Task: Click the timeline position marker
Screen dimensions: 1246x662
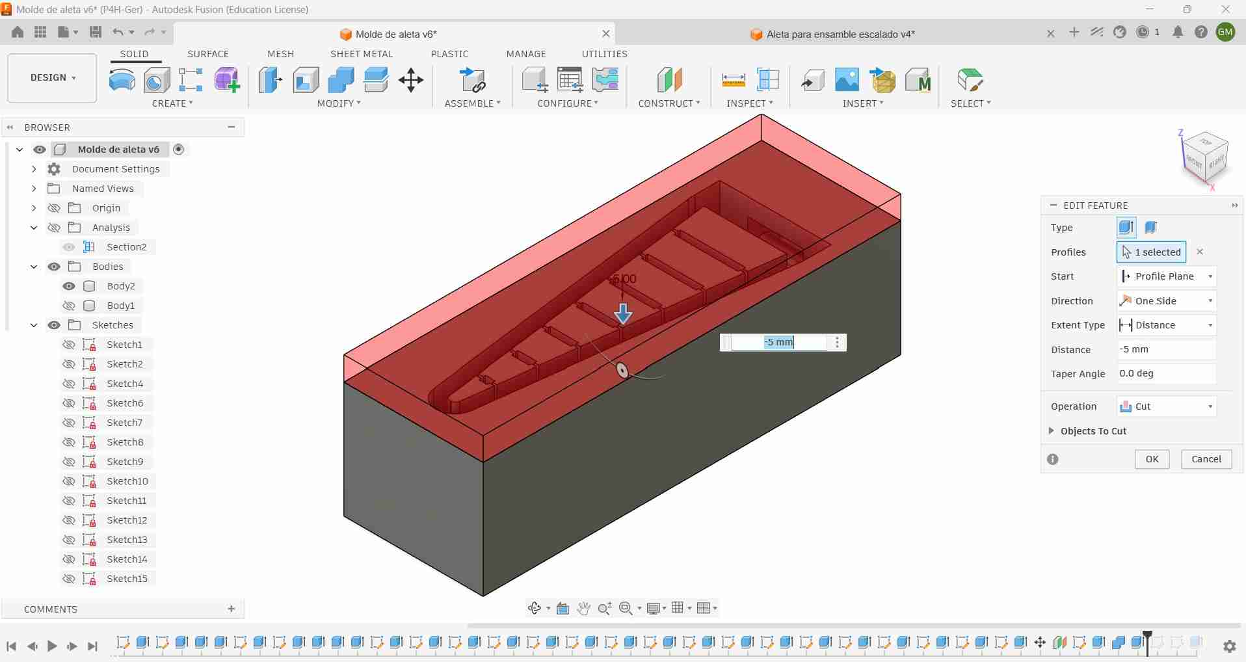Action: pos(1148,642)
